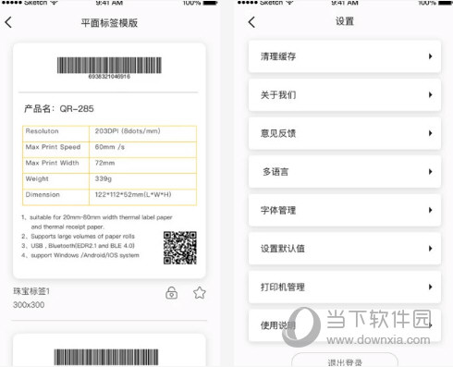Tap the barcode number under the barcode
453x367 pixels.
[109, 77]
